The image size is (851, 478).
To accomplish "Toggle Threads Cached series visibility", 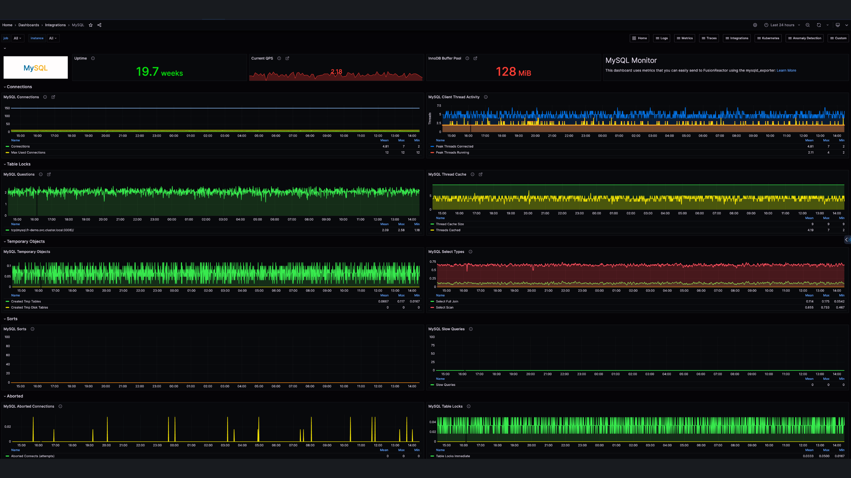I will click(x=448, y=230).
